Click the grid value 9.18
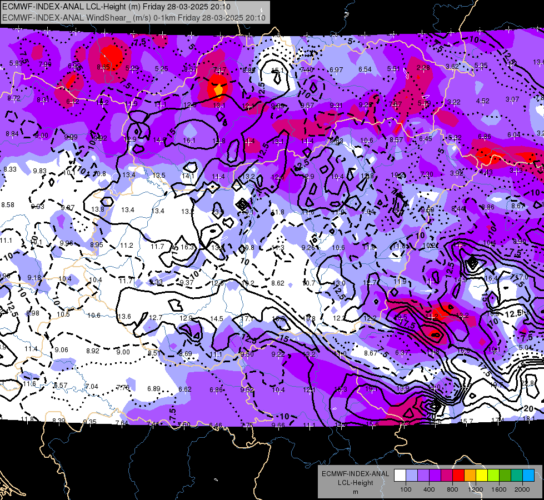The height and width of the screenshot is (500, 544). [34, 278]
